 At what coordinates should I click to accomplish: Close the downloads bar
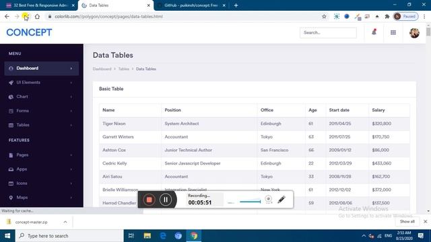(425, 221)
